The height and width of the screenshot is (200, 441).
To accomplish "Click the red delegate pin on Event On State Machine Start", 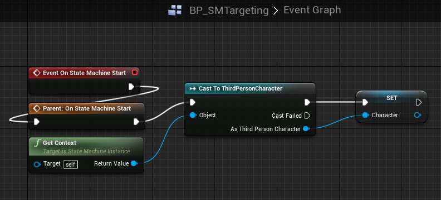I will (x=135, y=73).
